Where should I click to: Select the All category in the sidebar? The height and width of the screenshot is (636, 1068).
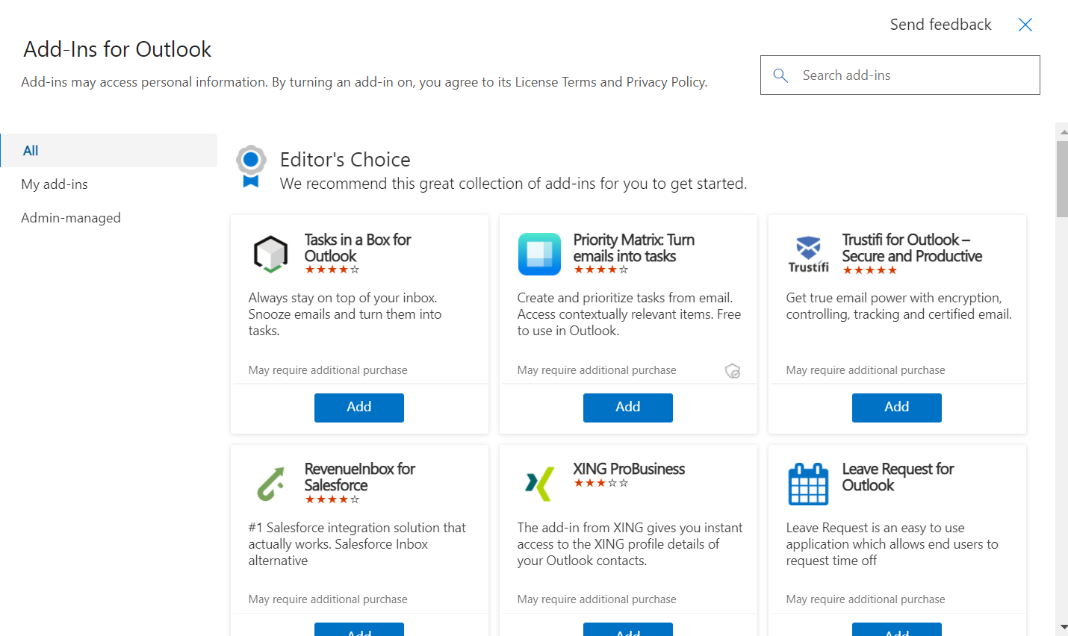(31, 150)
